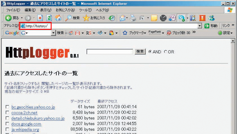Screen dimensions: 237x134
Task: Stop page loading with the Stop icon
Action: [x=40, y=18]
